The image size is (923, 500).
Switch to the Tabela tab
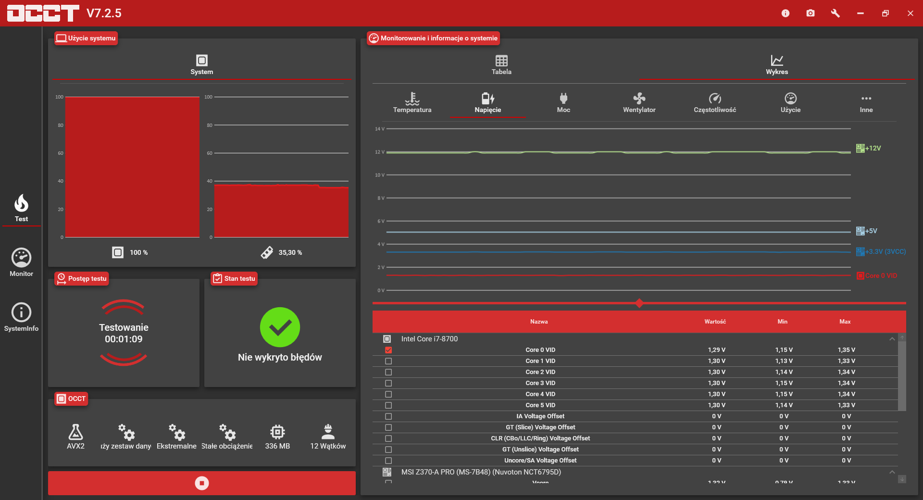tap(501, 65)
